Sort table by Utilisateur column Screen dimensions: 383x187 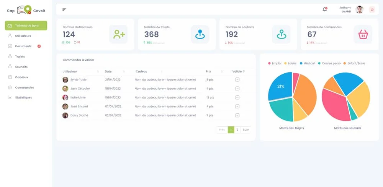pyautogui.click(x=98, y=72)
